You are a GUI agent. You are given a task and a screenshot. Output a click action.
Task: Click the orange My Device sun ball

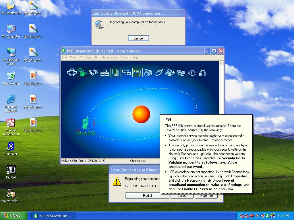(x=141, y=114)
